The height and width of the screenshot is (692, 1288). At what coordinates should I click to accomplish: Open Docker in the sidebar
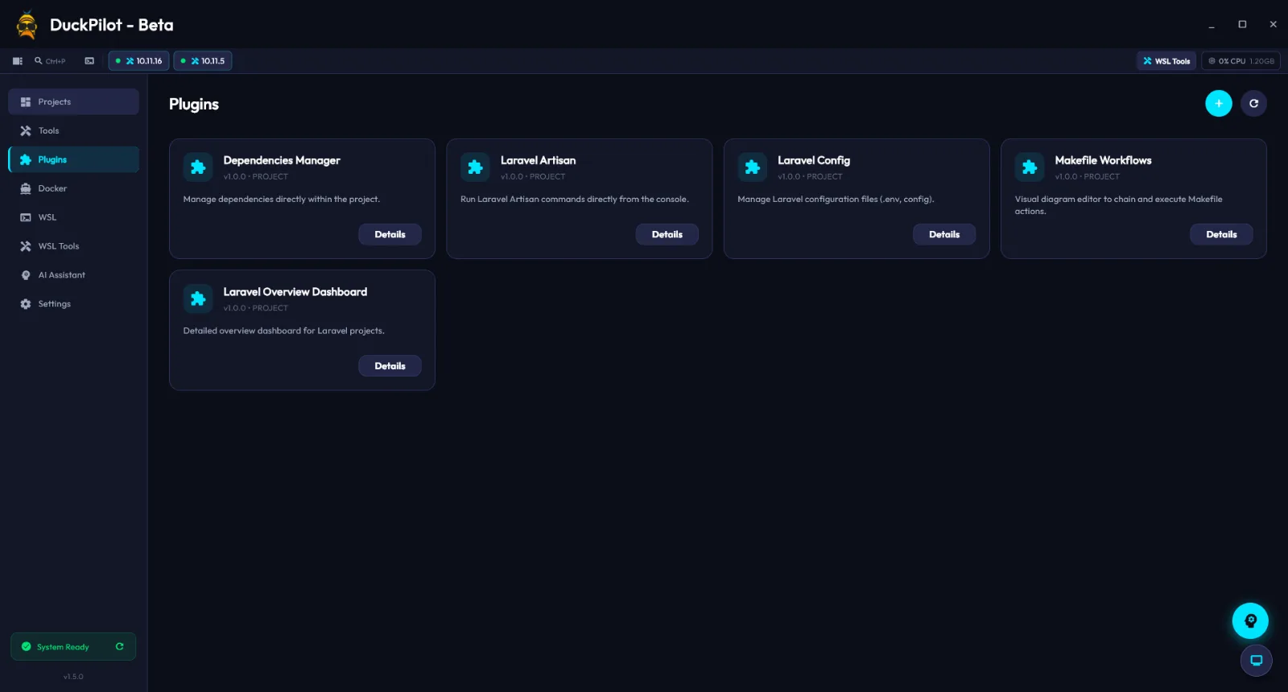pyautogui.click(x=73, y=188)
